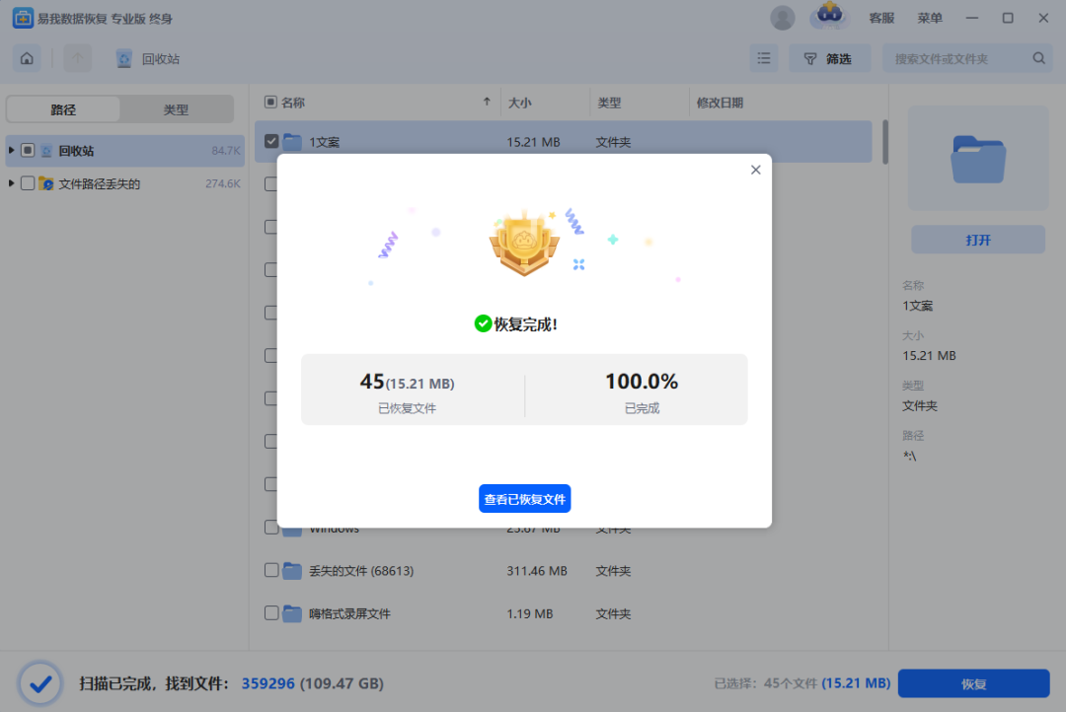Viewport: 1066px width, 712px height.
Task: Click the scan complete checkmark icon
Action: pos(40,683)
